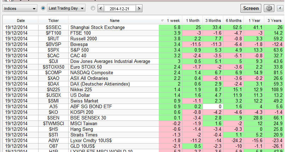Sort by the Ticker column header
This screenshot has width=285, height=152.
click(53, 21)
